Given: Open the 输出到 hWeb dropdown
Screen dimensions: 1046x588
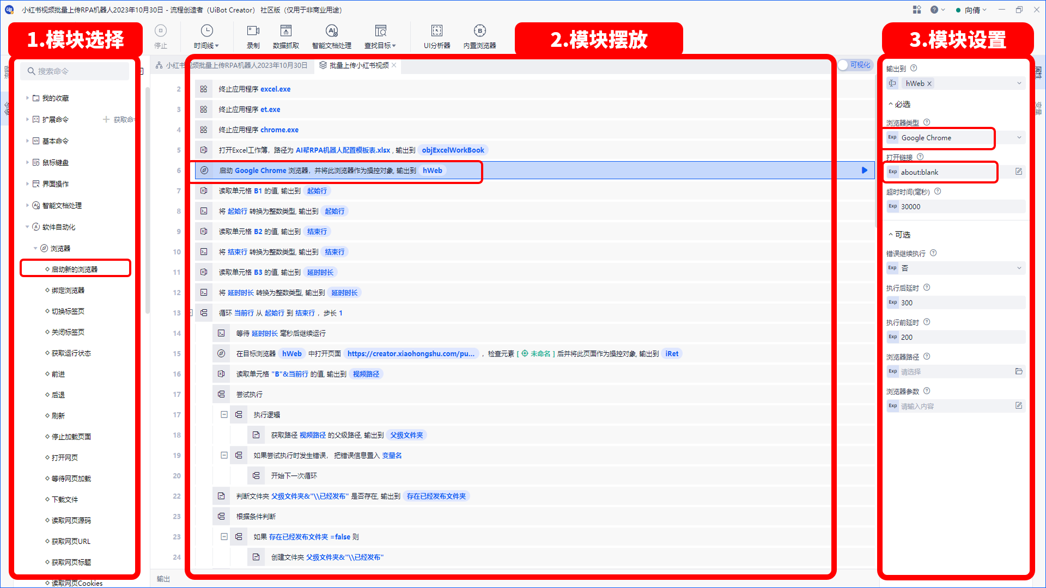Looking at the screenshot, I should tap(1019, 83).
